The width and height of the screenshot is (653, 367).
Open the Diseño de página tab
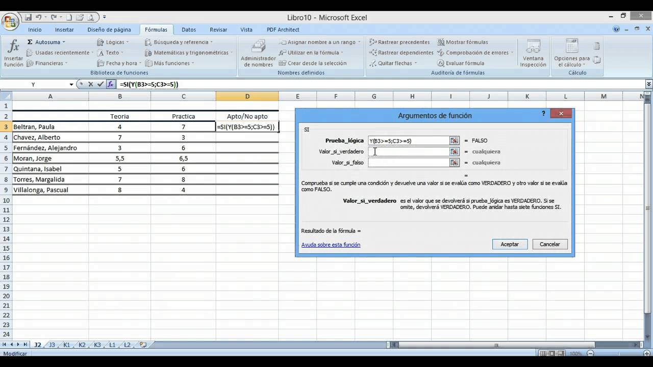109,30
